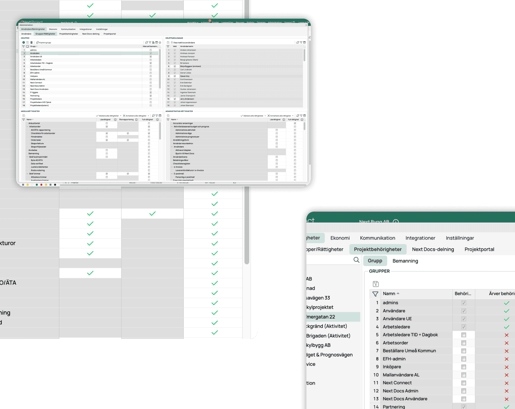Screen dimensions: 515x409
Task: Refresh the Grupper list
Action: click(x=146, y=42)
